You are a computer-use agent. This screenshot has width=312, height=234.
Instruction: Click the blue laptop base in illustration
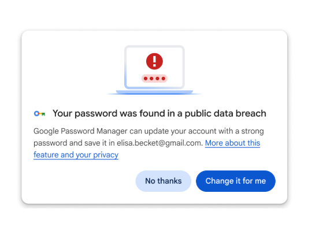154,92
